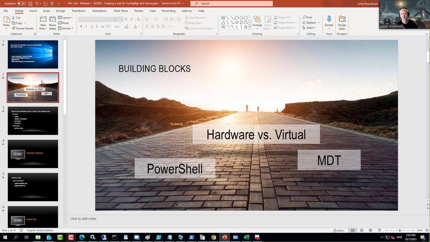Open the Replace dropdown arrow
This screenshot has width=430, height=242.
tap(319, 22)
